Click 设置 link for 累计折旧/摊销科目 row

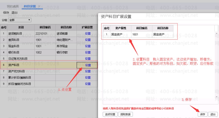(88, 77)
